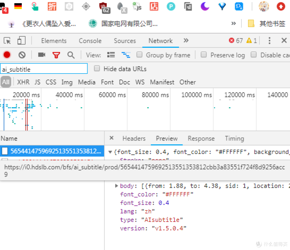Clear the network log
The height and width of the screenshot is (250, 290).
(x=22, y=55)
